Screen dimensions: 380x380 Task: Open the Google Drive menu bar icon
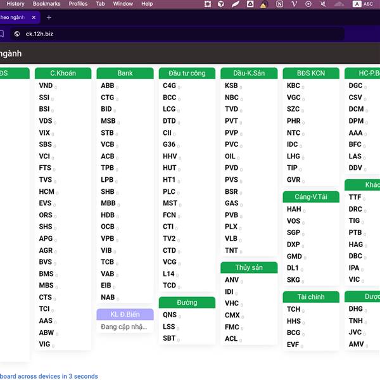250,4
